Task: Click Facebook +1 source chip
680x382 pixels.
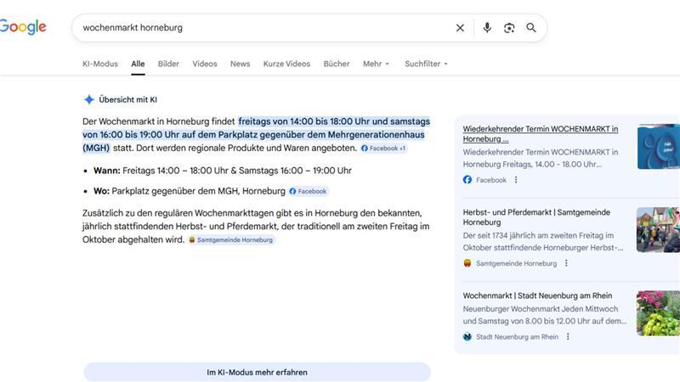Action: [x=383, y=148]
